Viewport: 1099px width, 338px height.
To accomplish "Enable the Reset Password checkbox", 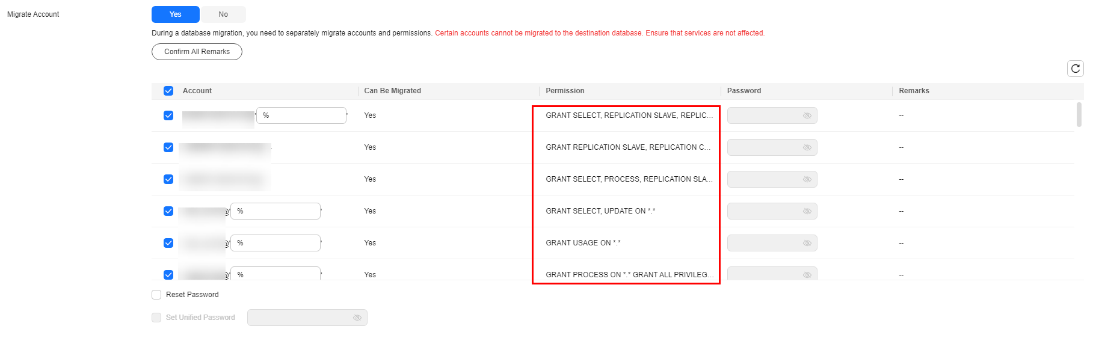I will 156,295.
